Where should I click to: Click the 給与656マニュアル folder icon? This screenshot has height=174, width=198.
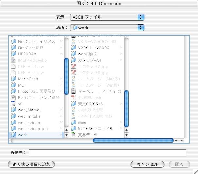coord(74,128)
